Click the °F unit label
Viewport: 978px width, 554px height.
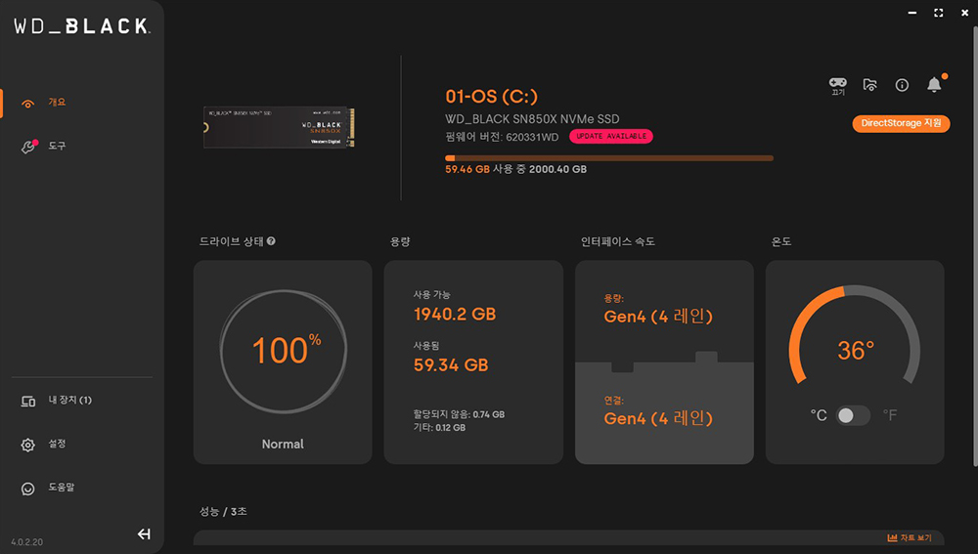click(x=890, y=415)
